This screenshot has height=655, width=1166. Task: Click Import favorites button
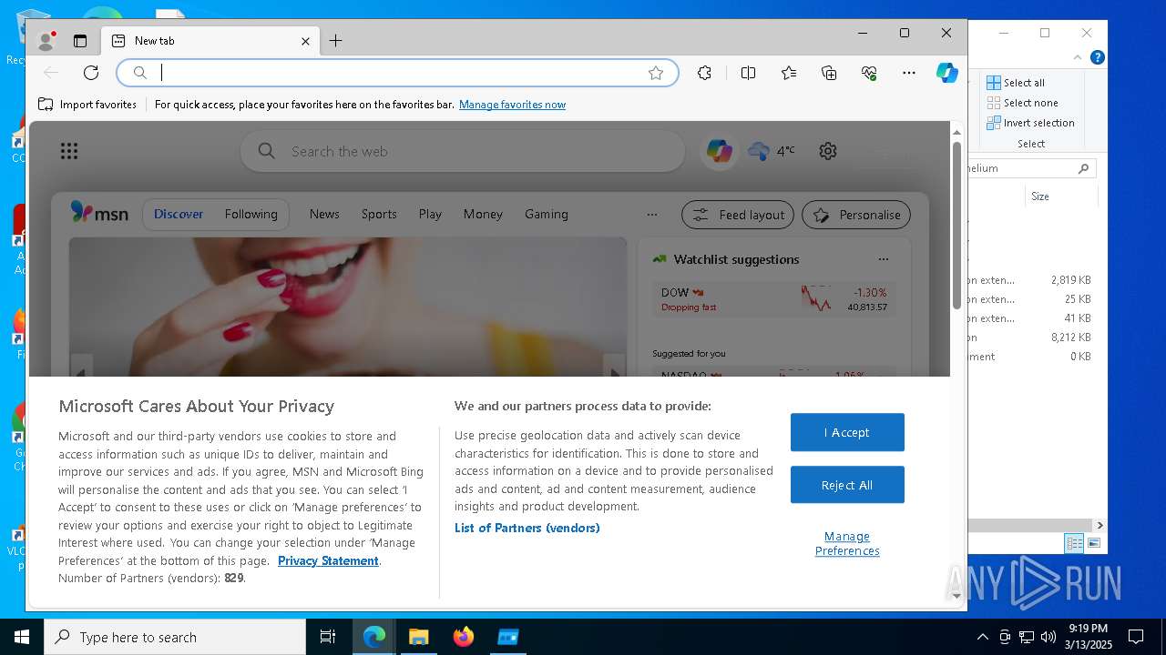pyautogui.click(x=87, y=105)
